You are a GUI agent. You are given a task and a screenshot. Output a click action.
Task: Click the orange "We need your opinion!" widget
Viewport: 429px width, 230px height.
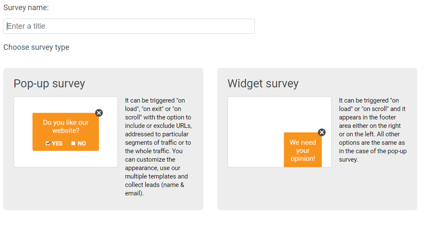pyautogui.click(x=303, y=150)
